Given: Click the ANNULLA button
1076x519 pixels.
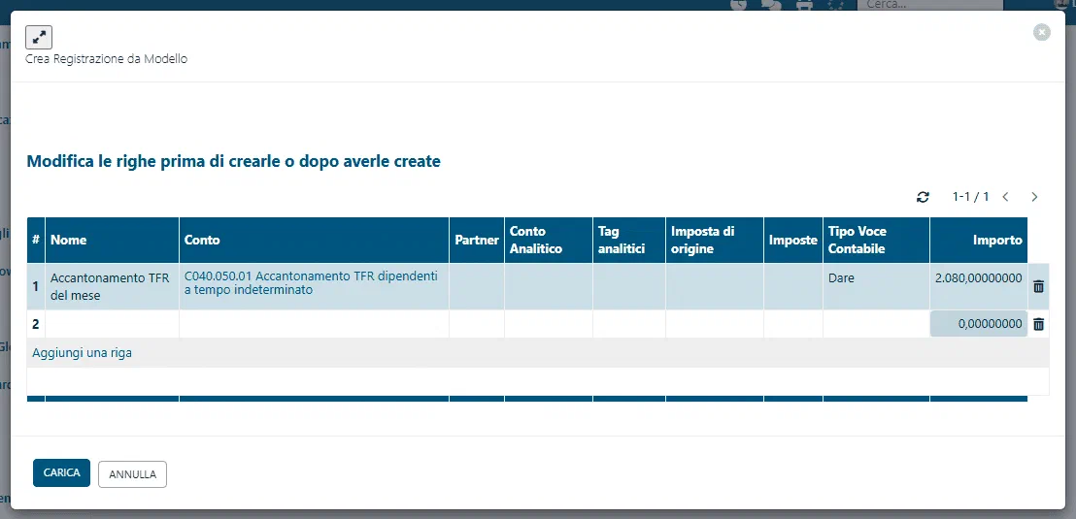Looking at the screenshot, I should 132,474.
